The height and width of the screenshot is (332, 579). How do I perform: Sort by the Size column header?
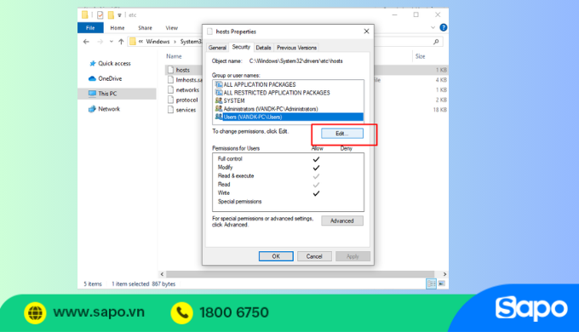[421, 56]
